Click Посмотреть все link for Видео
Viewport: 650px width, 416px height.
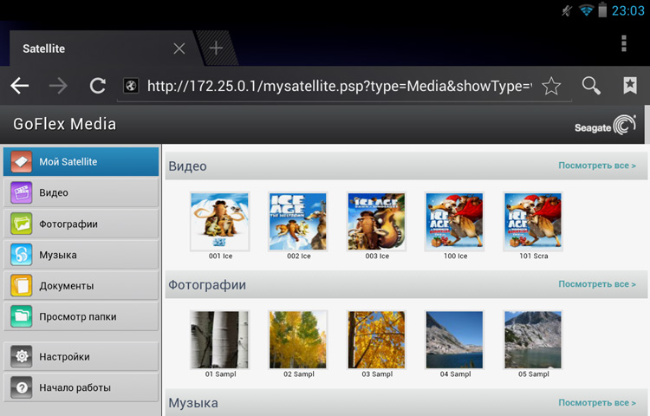596,166
